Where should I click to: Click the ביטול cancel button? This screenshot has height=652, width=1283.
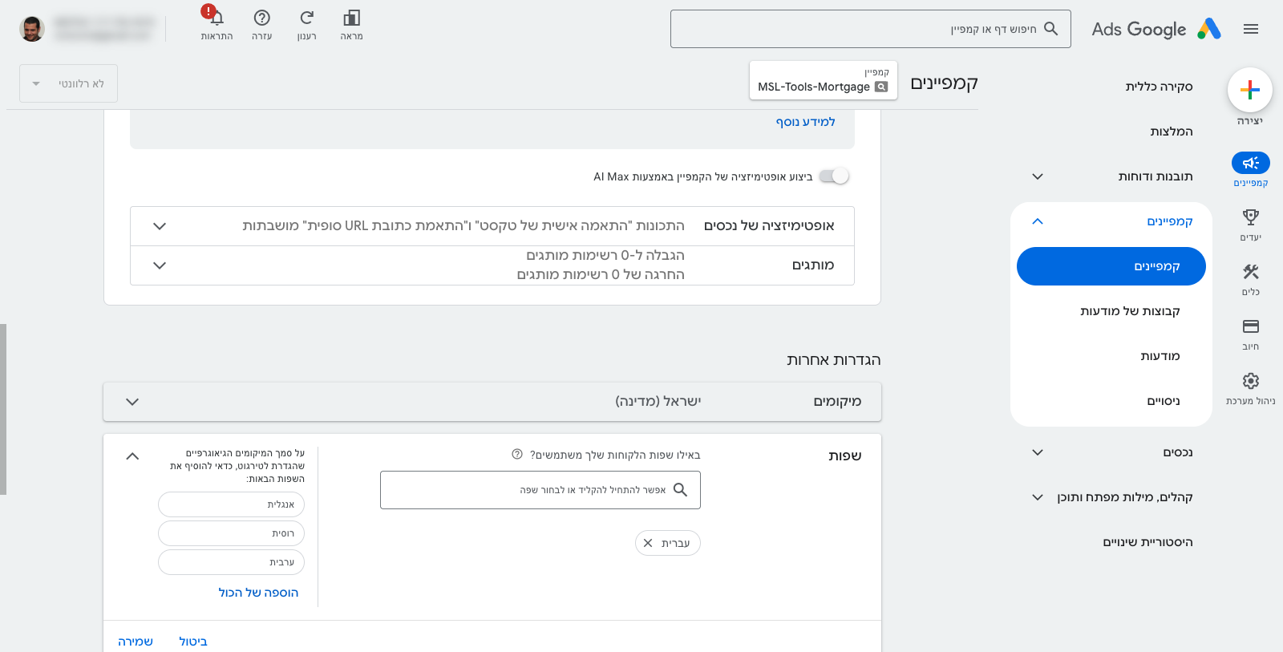pyautogui.click(x=192, y=642)
